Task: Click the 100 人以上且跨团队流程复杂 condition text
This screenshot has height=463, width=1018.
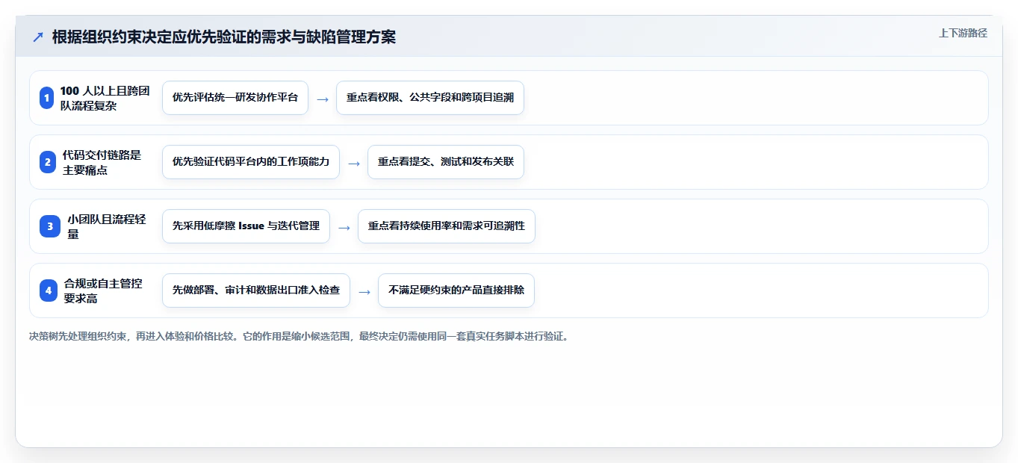Action: coord(105,98)
